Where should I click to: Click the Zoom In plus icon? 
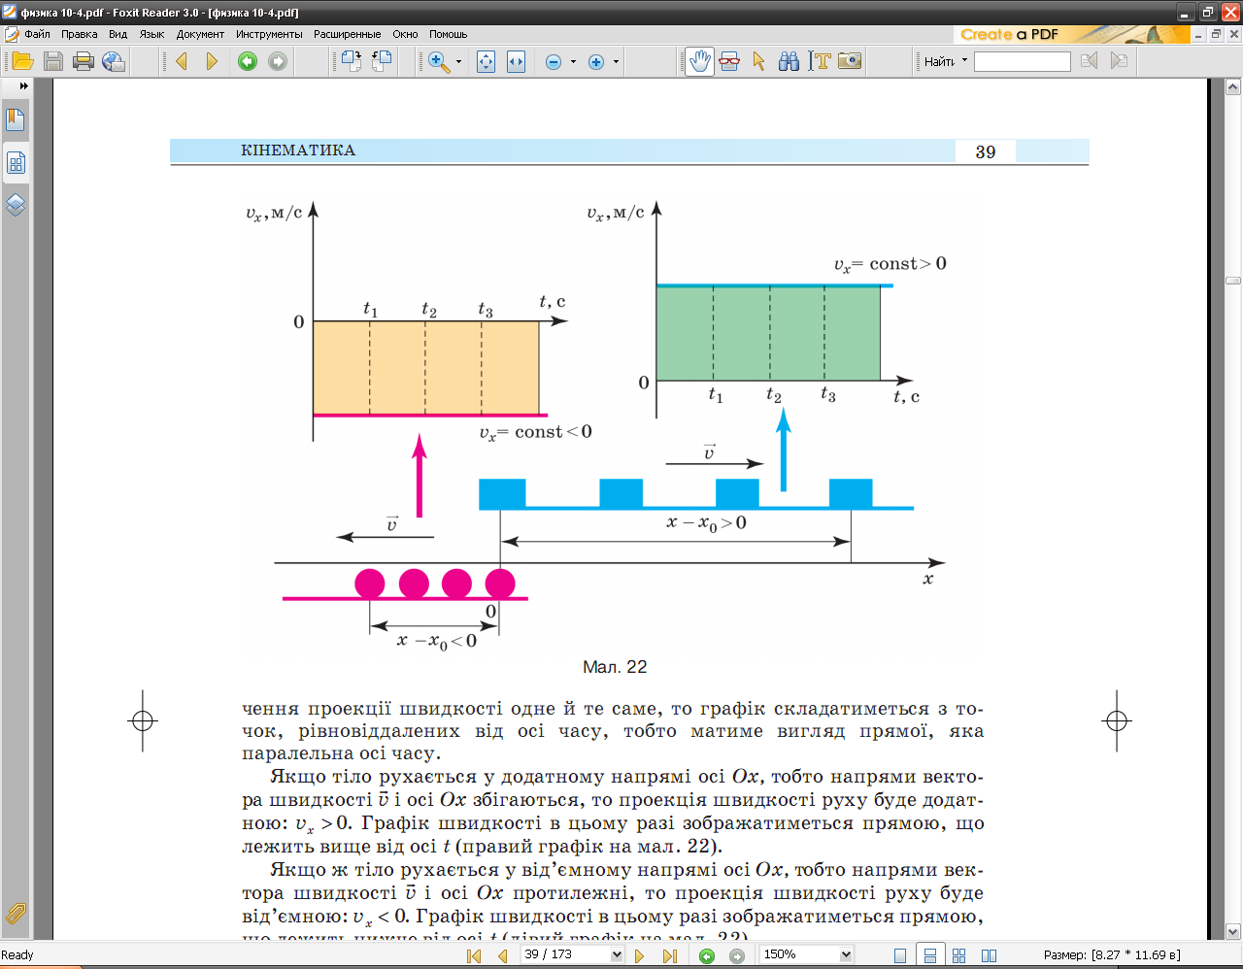coord(596,62)
